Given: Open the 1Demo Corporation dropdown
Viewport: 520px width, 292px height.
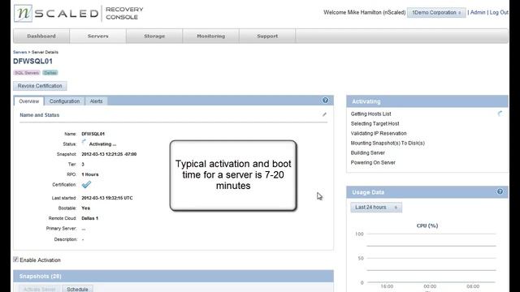Looking at the screenshot, I should pos(436,13).
